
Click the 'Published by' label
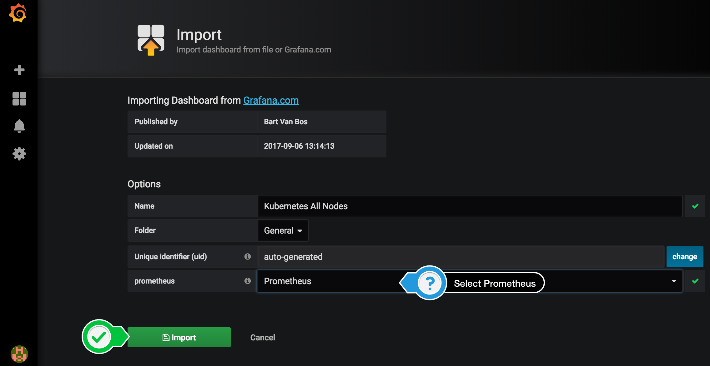pos(156,122)
